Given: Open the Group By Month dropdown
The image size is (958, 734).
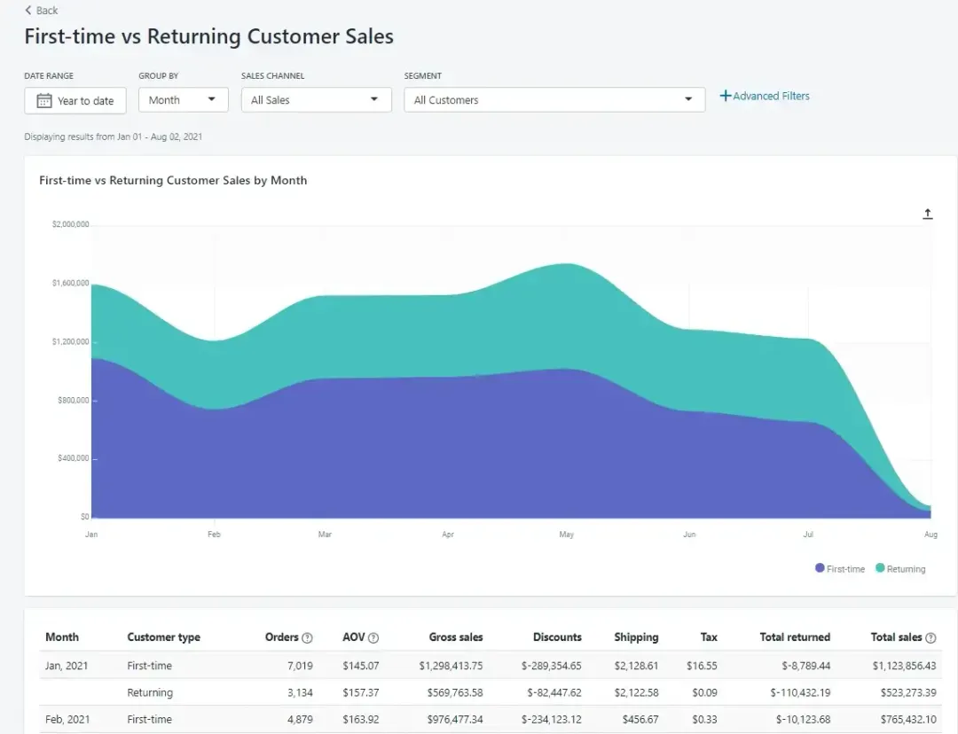Looking at the screenshot, I should [184, 99].
